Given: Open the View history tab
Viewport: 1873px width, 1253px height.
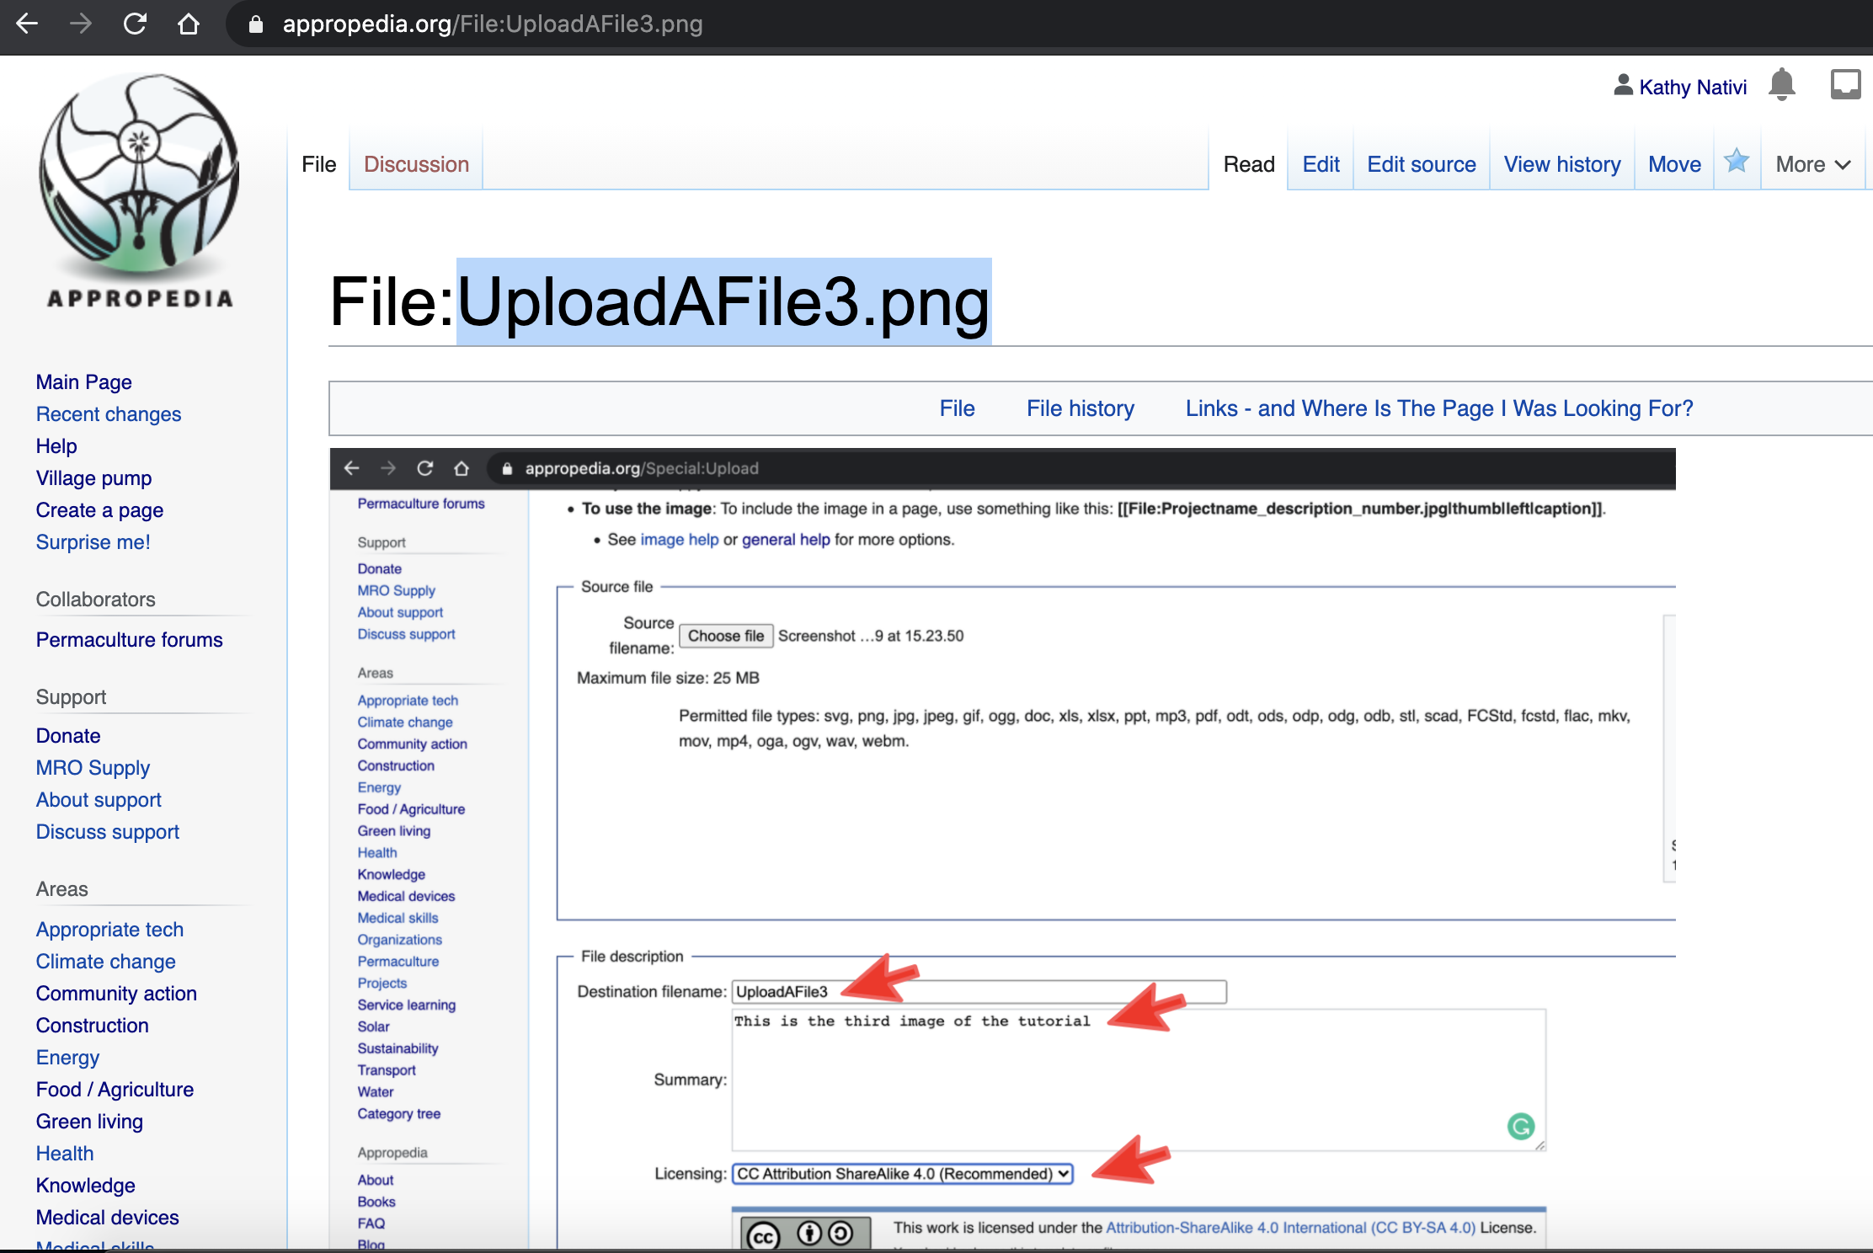Looking at the screenshot, I should tap(1561, 164).
